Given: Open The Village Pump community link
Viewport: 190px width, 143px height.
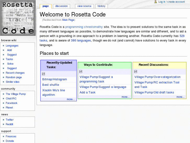Looking at the screenshot, I should pos(16,94).
